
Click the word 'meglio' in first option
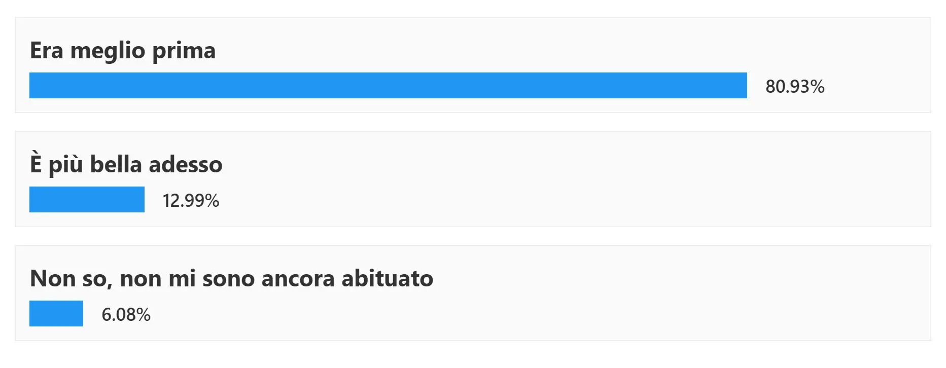click(108, 51)
